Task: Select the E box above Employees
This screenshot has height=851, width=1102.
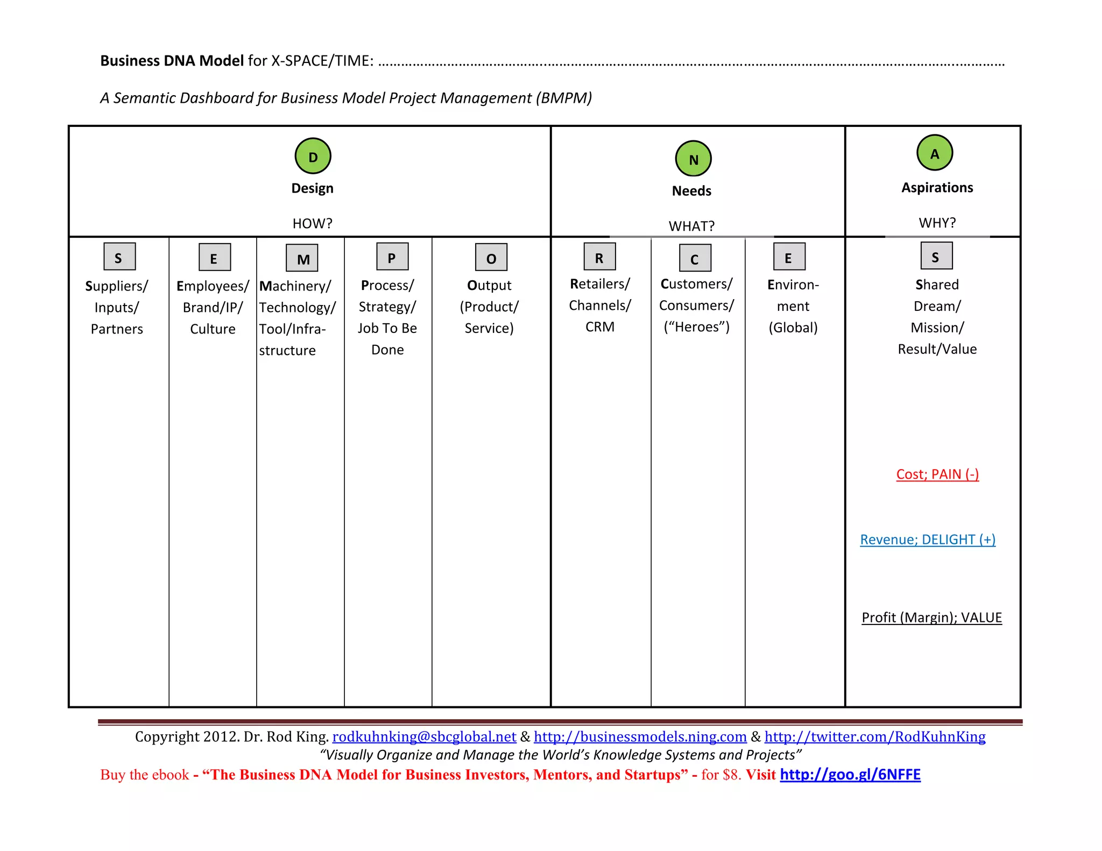Action: (x=215, y=257)
